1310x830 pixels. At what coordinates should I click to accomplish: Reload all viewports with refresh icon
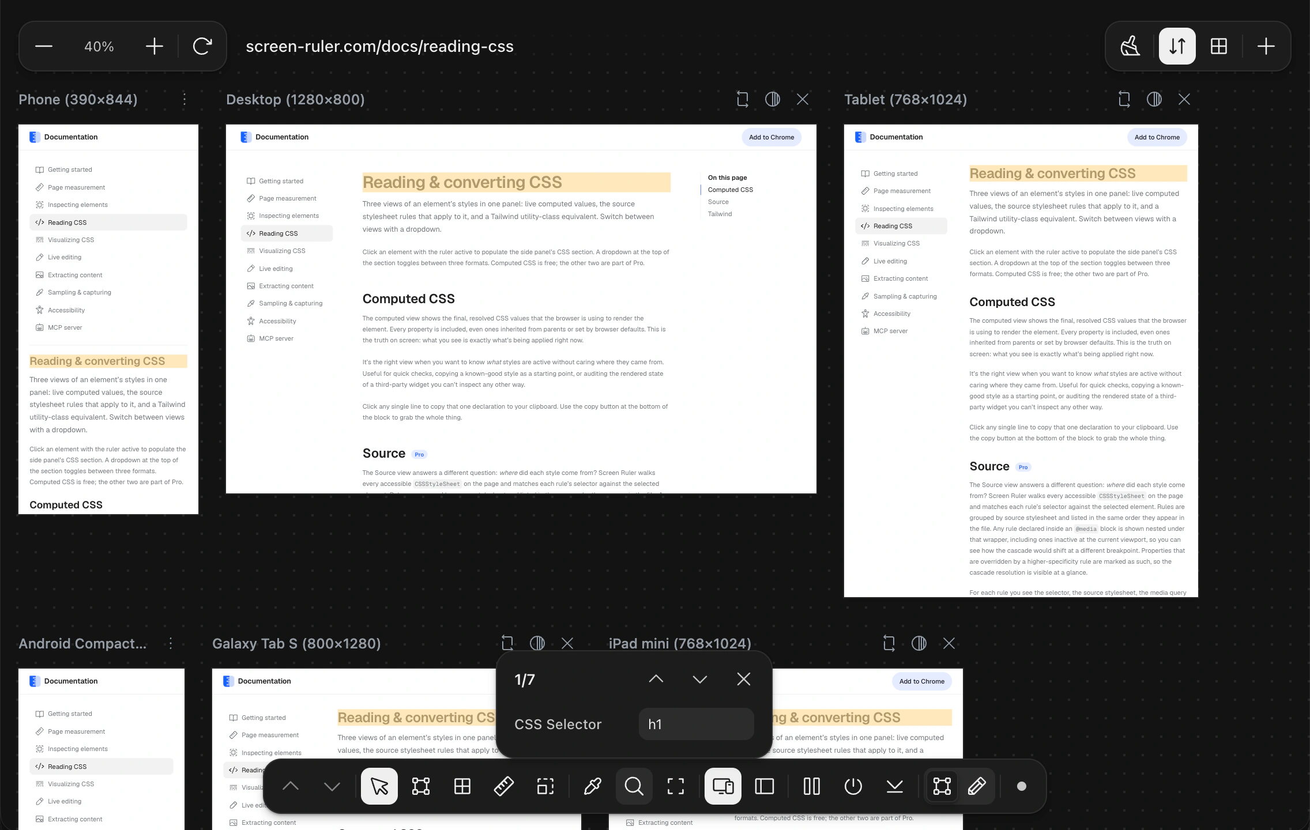point(202,46)
